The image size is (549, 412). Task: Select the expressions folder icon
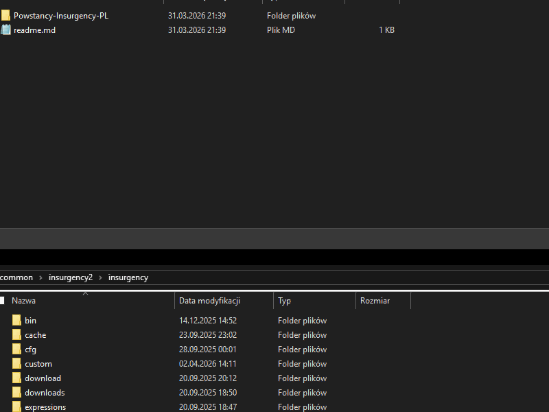16,407
